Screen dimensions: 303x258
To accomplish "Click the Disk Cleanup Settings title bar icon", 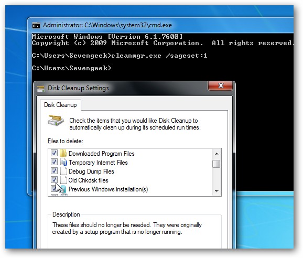I will (x=41, y=89).
